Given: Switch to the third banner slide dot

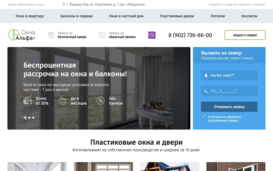Looking at the screenshot, I should (33, 118).
